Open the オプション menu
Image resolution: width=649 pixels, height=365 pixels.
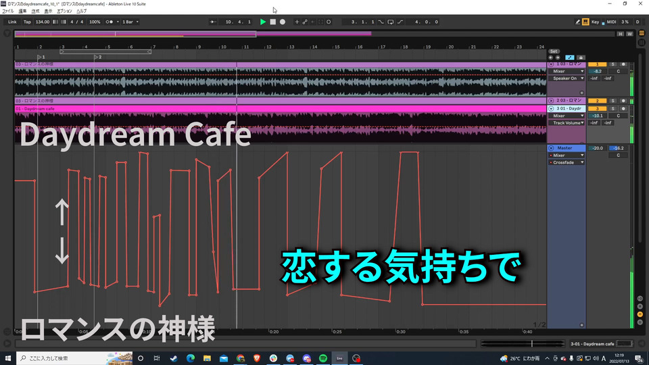[x=64, y=11]
